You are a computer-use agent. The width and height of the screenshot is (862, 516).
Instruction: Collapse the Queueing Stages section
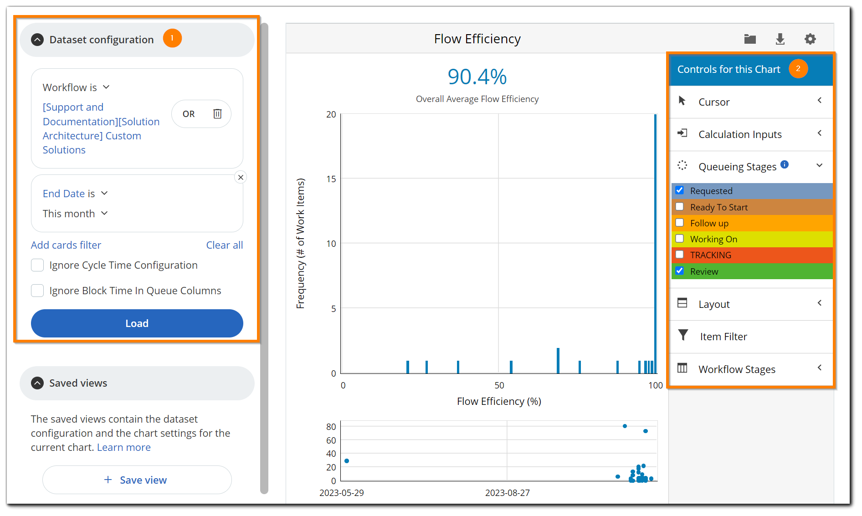820,166
